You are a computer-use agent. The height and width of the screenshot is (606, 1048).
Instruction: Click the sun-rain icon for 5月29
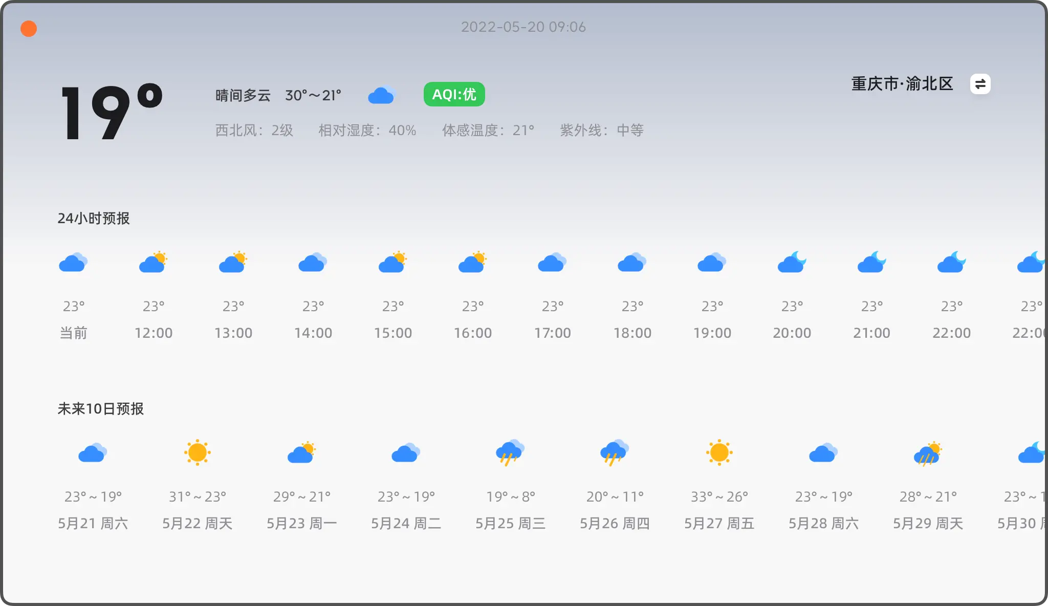tap(928, 453)
